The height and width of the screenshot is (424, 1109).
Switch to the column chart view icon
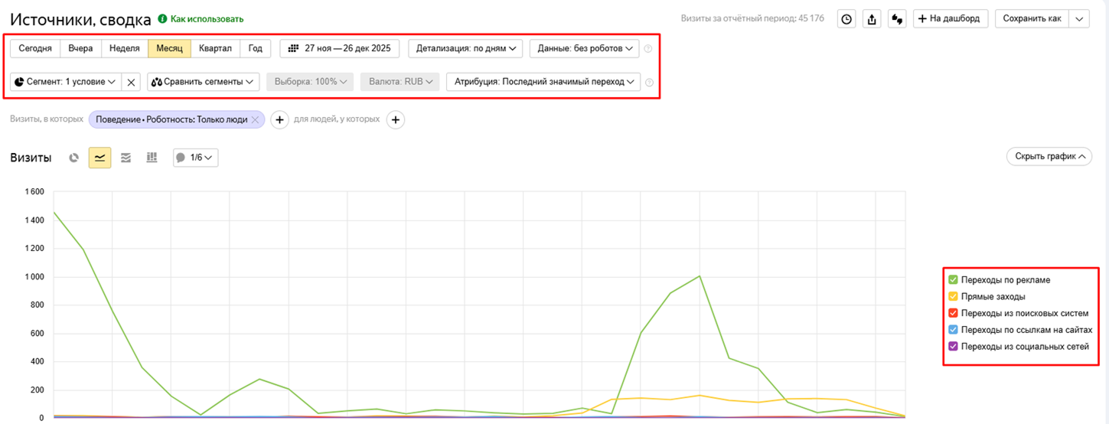pos(152,158)
